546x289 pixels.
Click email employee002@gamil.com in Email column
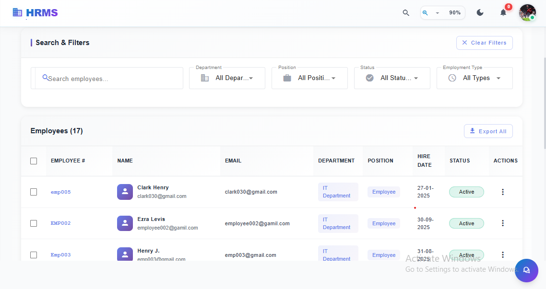click(x=257, y=224)
